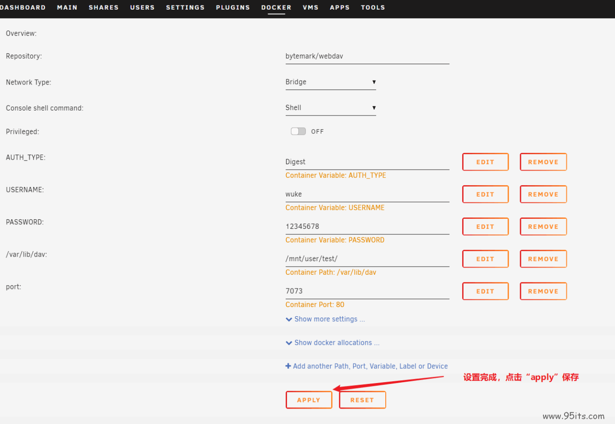Remove the USERNAME variable
The width and height of the screenshot is (615, 424).
coord(543,194)
